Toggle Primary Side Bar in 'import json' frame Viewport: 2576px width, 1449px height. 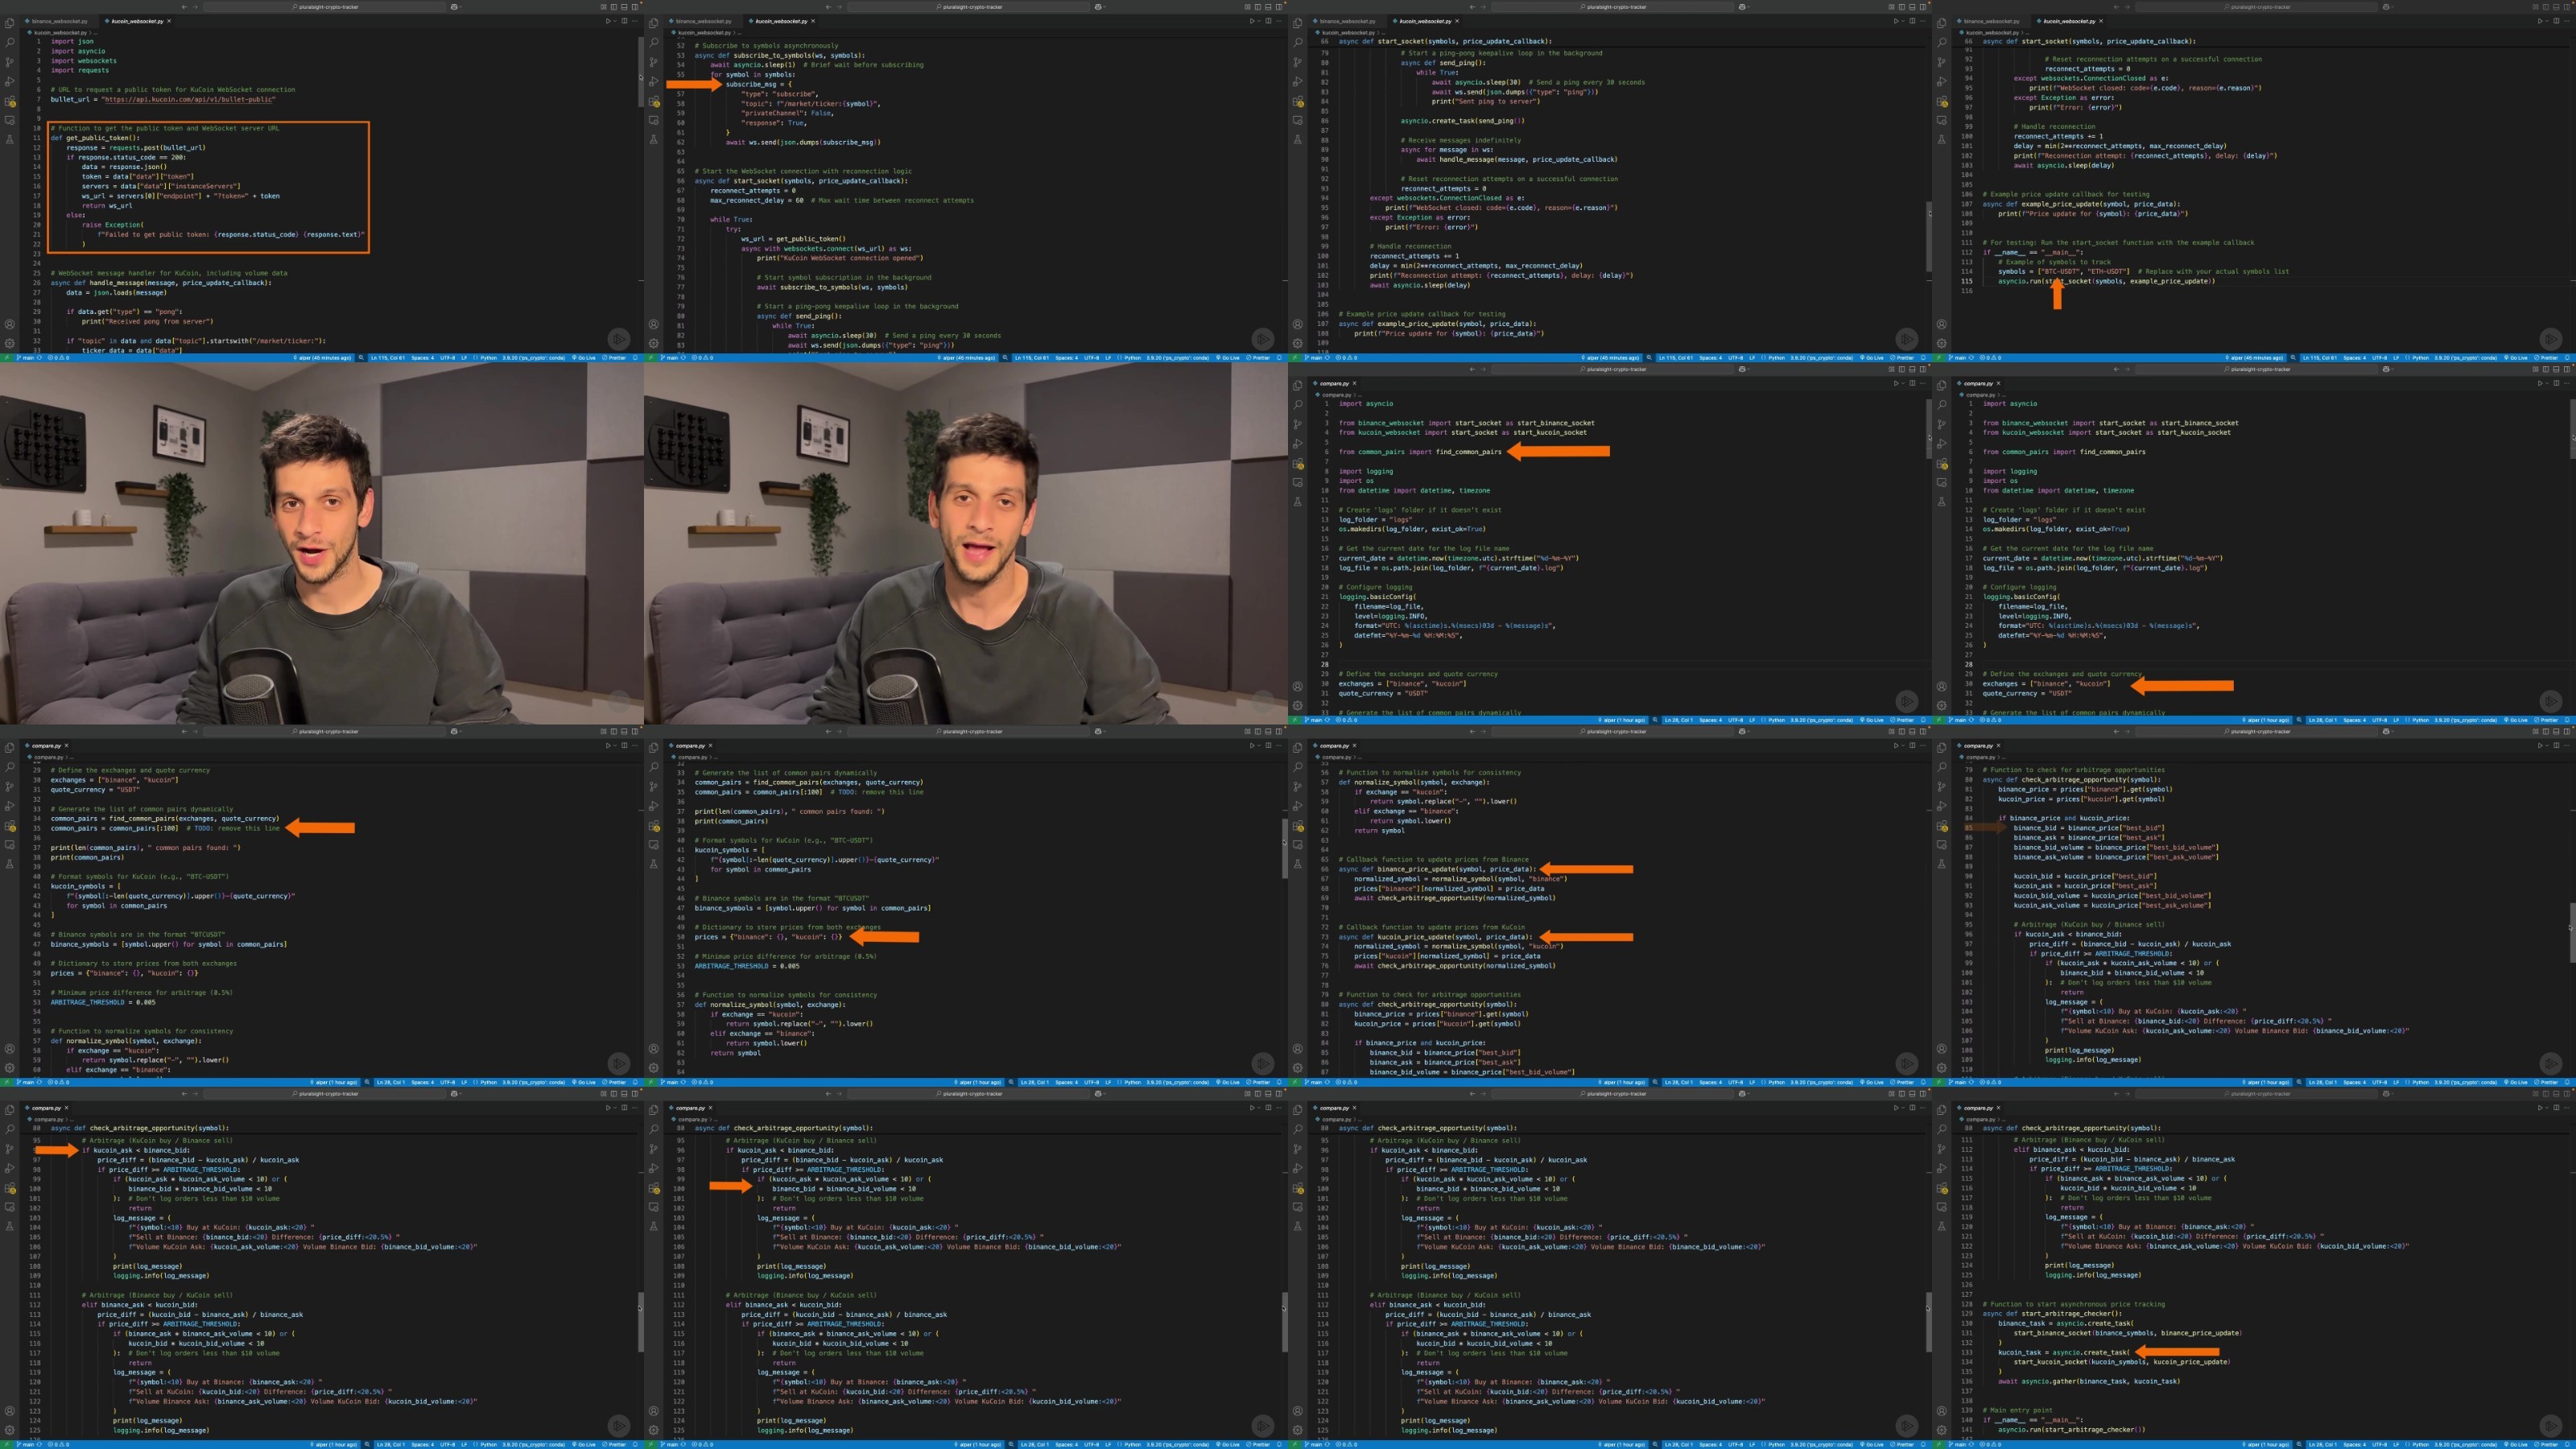pos(614,7)
